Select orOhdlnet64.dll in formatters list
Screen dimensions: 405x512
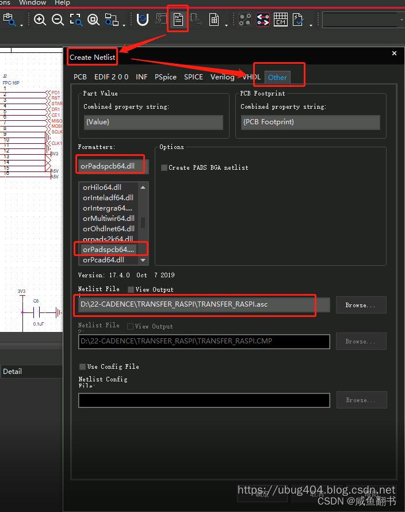pos(109,228)
